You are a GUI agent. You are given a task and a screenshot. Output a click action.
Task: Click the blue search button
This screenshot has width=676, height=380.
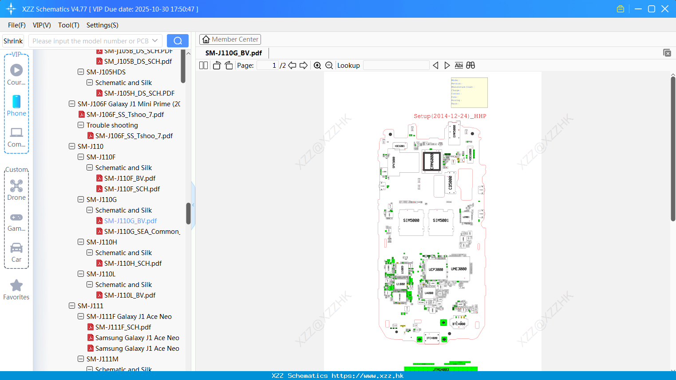[x=178, y=41]
